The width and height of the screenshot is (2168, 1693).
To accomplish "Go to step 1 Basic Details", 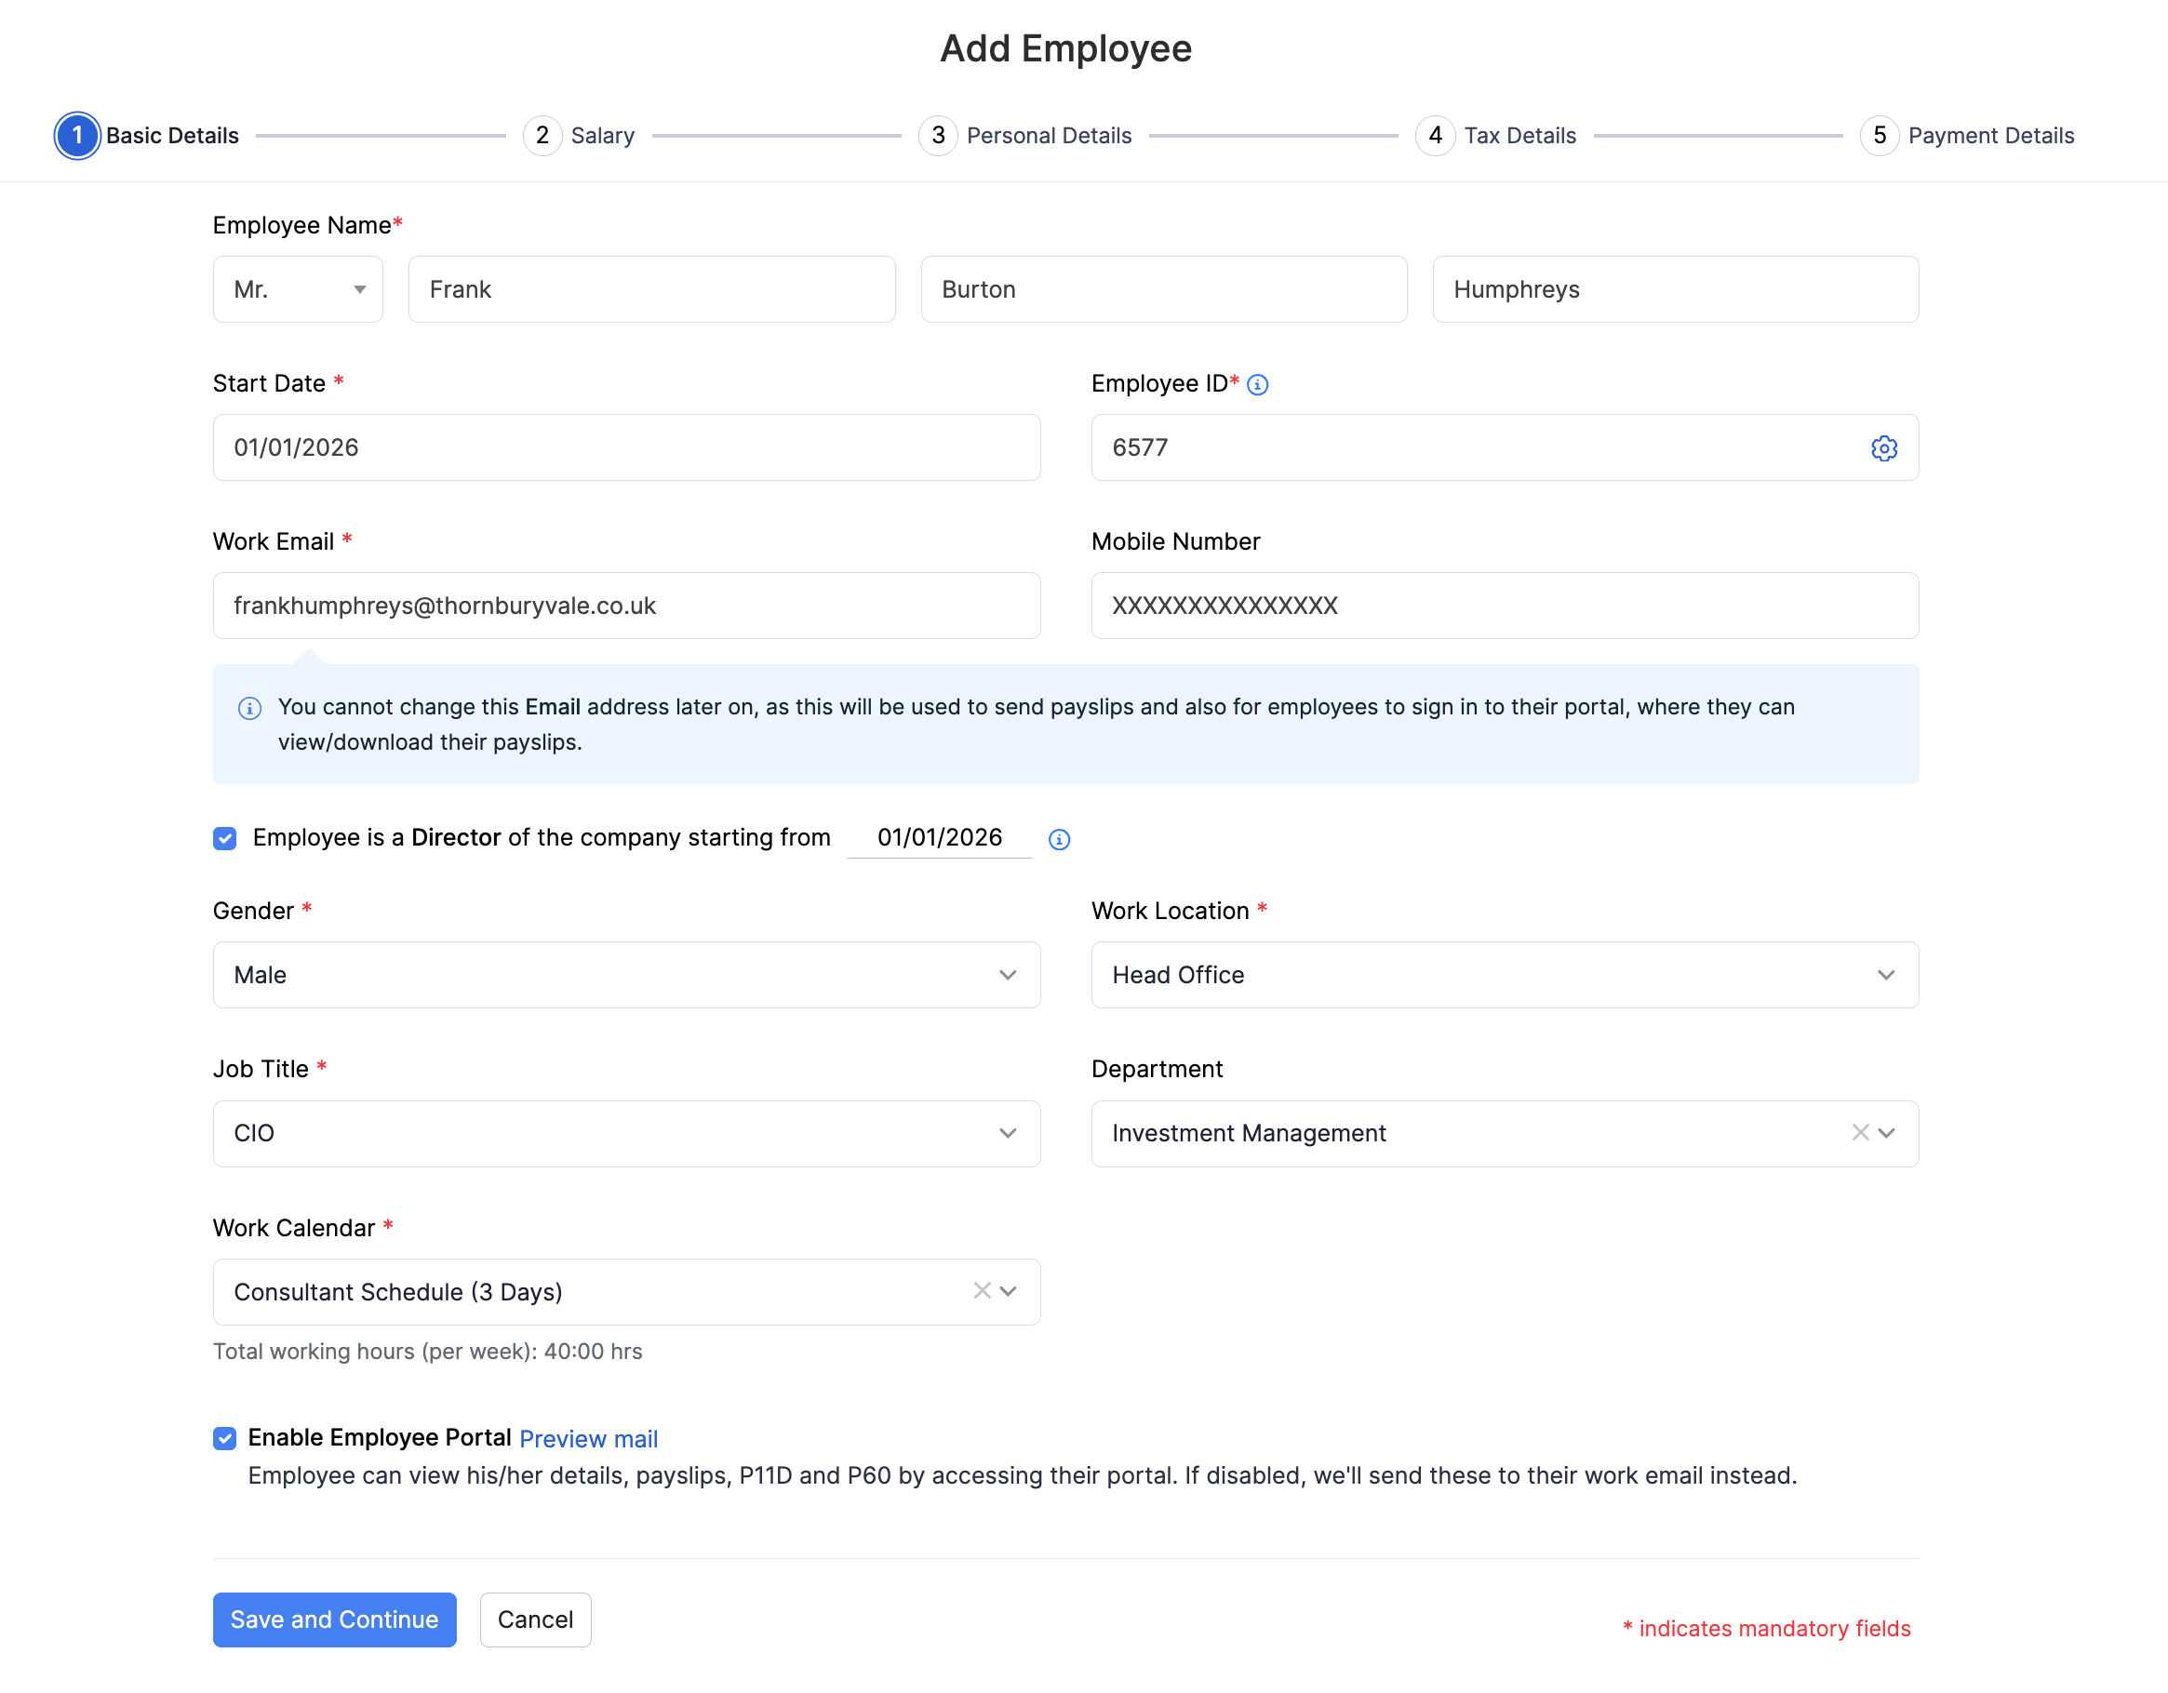I will click(147, 136).
